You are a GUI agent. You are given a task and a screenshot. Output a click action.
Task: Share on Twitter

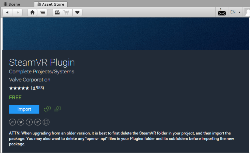click(x=21, y=122)
